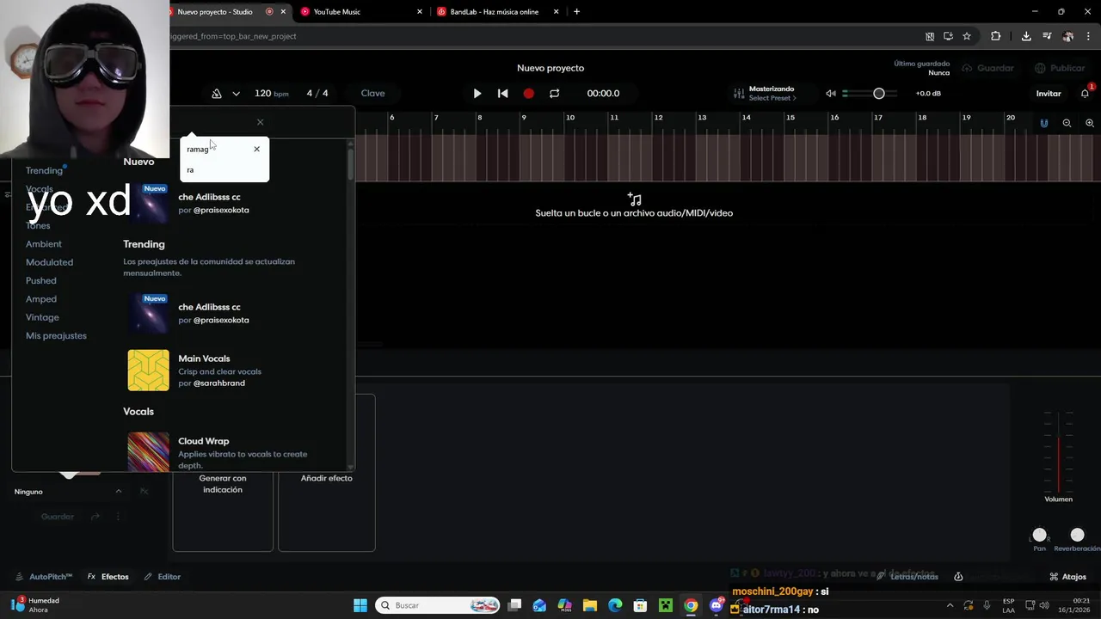Toggle snap-to-grid magnet icon
1101x619 pixels.
pyautogui.click(x=1044, y=123)
